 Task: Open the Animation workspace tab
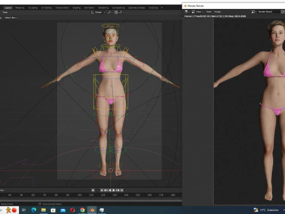tap(89, 8)
